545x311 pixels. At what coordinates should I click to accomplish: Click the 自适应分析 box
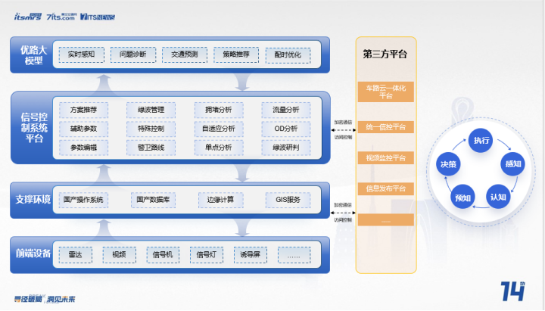(x=219, y=129)
